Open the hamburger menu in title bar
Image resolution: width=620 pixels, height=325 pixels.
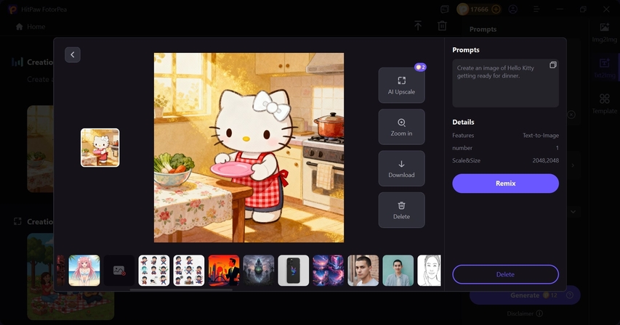[x=536, y=9]
